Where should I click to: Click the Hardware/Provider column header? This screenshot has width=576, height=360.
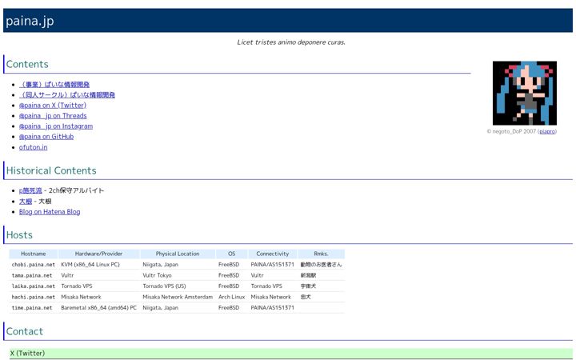pos(99,254)
